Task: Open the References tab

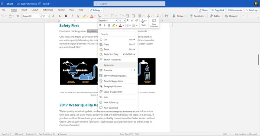Action: coord(48,10)
